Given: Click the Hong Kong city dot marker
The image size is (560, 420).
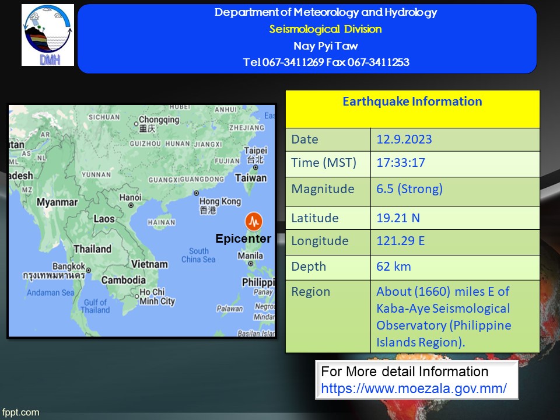Looking at the screenshot, I should (x=196, y=193).
